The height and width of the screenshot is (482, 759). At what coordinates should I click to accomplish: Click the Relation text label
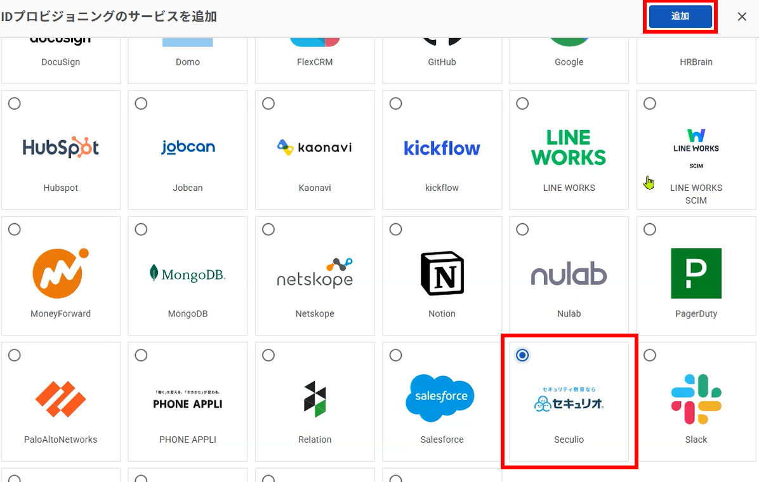click(x=315, y=440)
